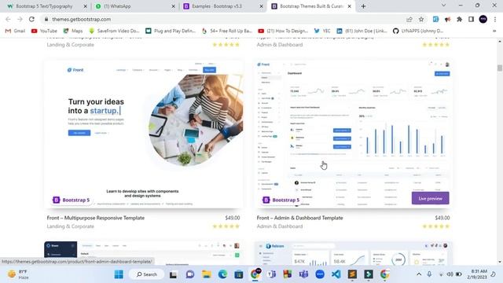Open Front – Admin & Dashboard Template title
The image size is (503, 283).
pyautogui.click(x=299, y=218)
